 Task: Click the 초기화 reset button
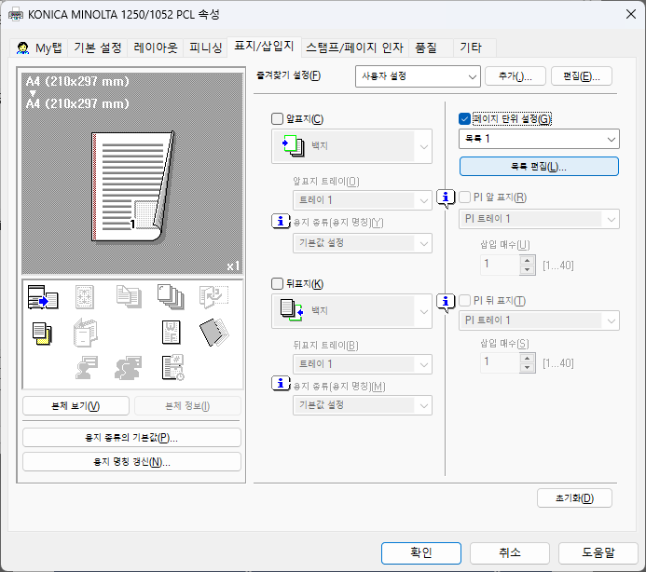[x=574, y=497]
